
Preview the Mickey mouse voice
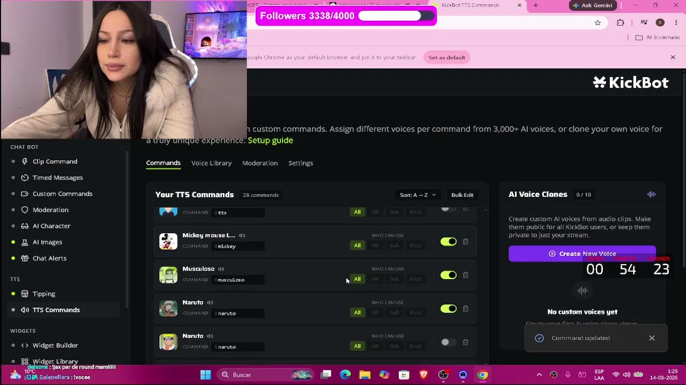242,235
